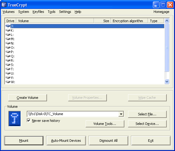Click the O: drive icon

coord(8,48)
